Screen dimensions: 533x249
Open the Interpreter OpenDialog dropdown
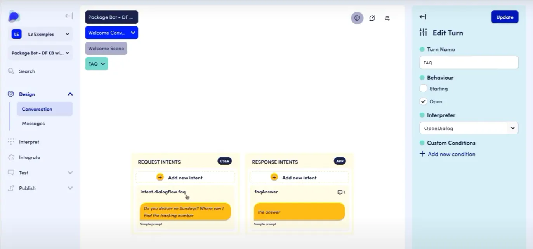pos(469,128)
